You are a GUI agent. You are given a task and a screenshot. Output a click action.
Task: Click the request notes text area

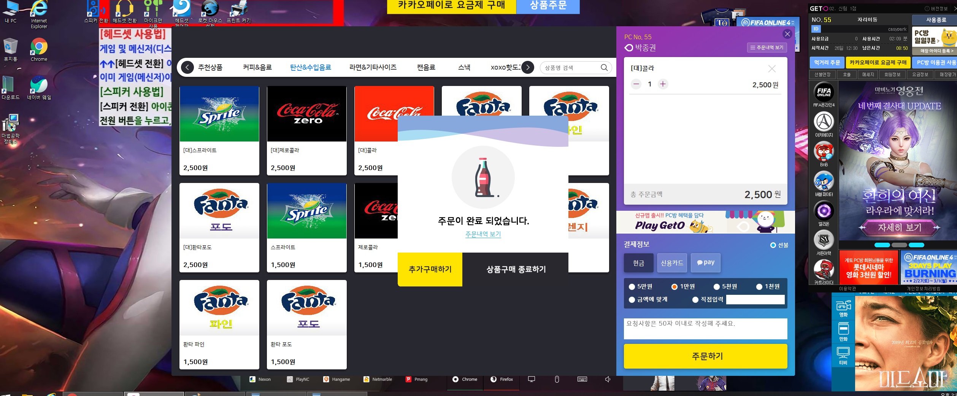click(x=706, y=329)
